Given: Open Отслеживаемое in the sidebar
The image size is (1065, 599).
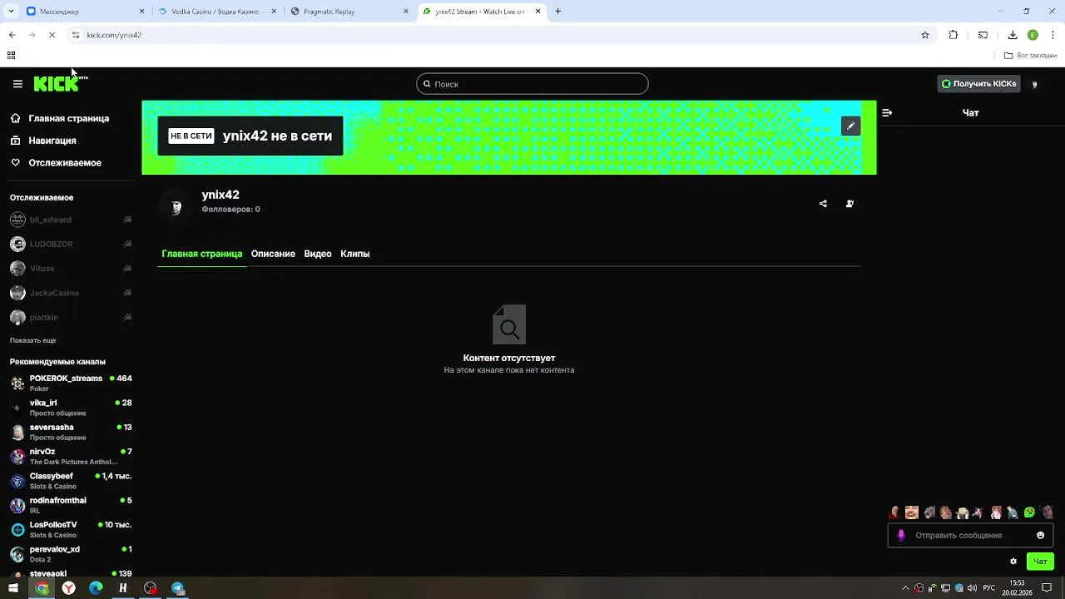Looking at the screenshot, I should (x=65, y=163).
